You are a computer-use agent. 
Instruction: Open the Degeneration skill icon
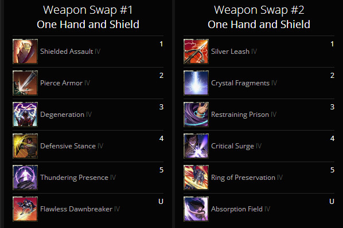(25, 115)
